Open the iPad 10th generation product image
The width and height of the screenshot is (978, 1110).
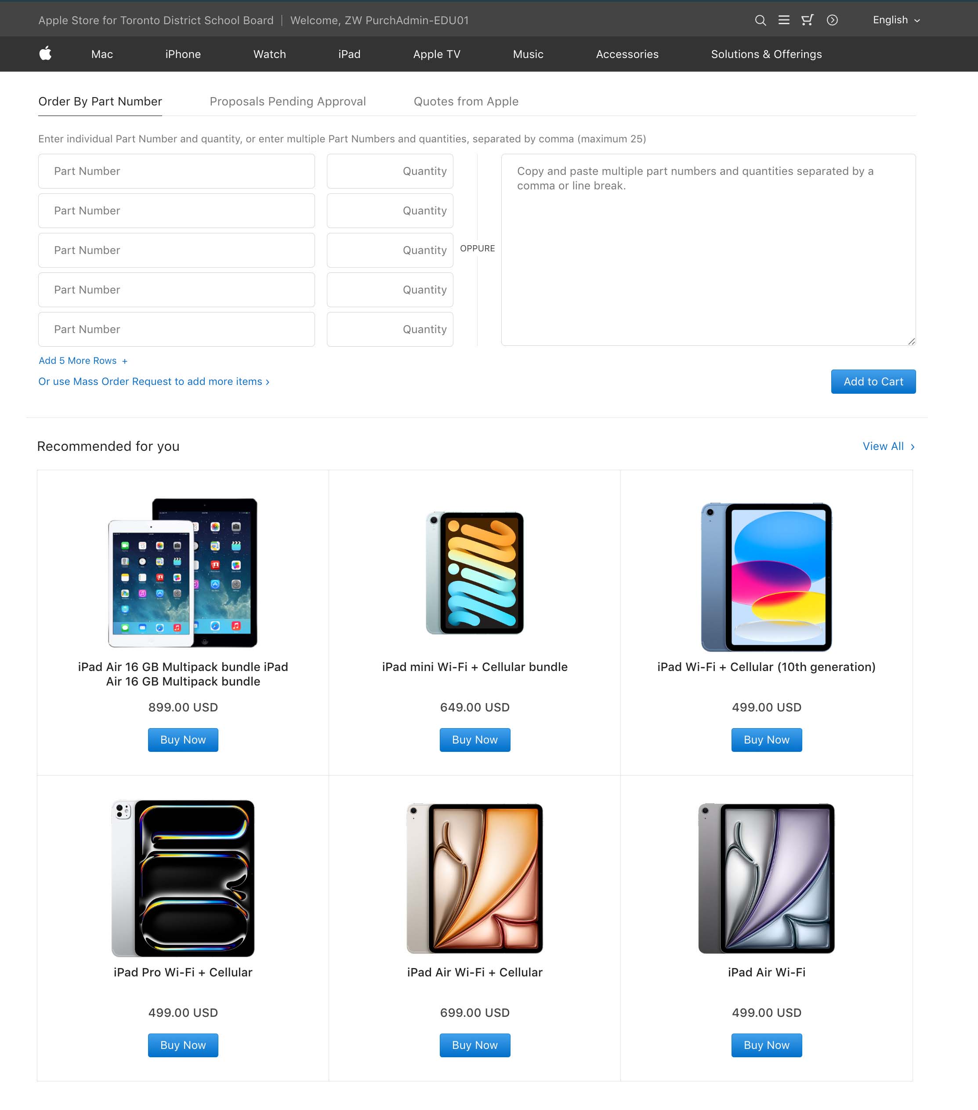pos(766,577)
